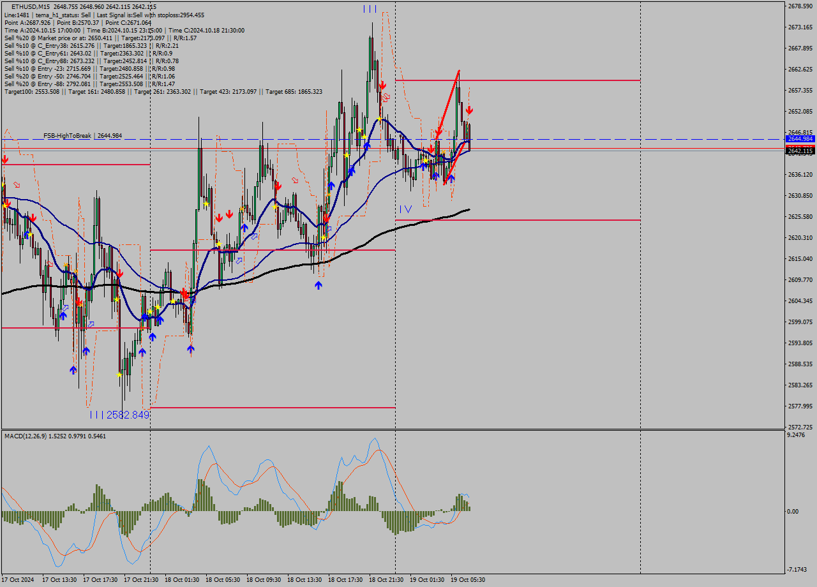Click time axis label '18 Oct 05:30'
The height and width of the screenshot is (587, 817).
tap(223, 580)
